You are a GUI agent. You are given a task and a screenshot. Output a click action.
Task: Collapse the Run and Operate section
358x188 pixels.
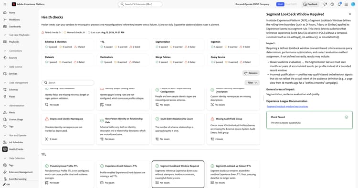(x=5, y=136)
